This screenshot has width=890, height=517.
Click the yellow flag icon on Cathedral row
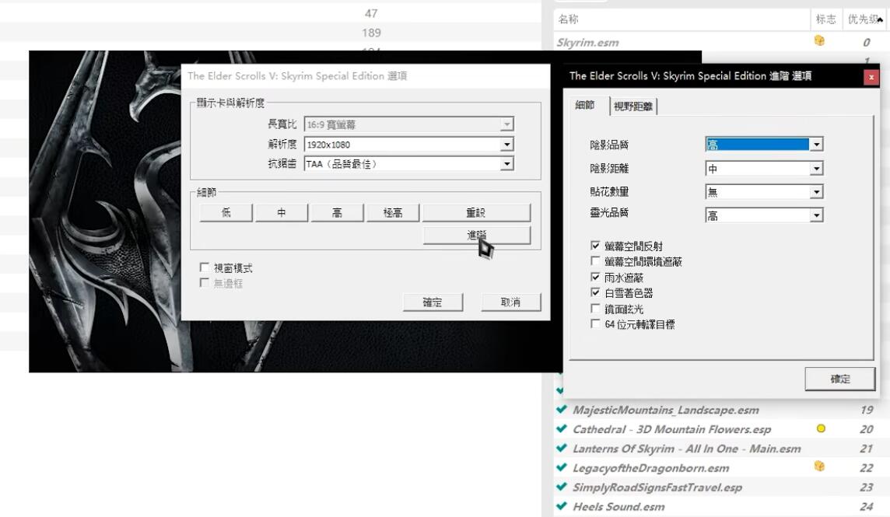click(821, 428)
